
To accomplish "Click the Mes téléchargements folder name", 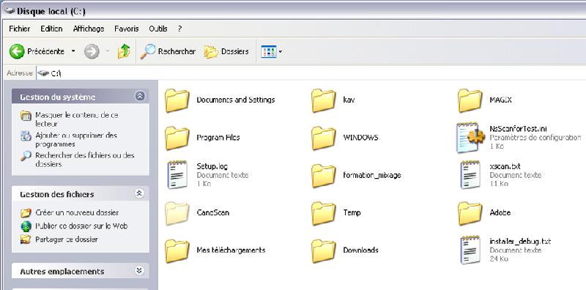I will point(231,250).
